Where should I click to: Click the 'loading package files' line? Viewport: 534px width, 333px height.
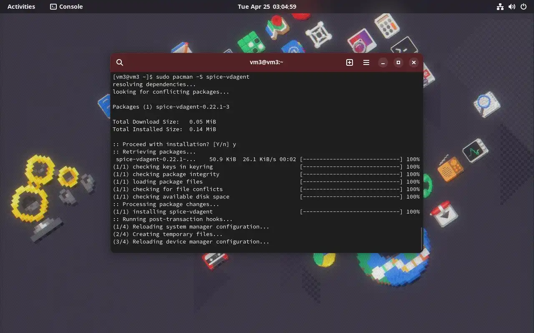266,181
